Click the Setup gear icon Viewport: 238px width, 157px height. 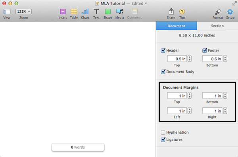tap(230, 11)
